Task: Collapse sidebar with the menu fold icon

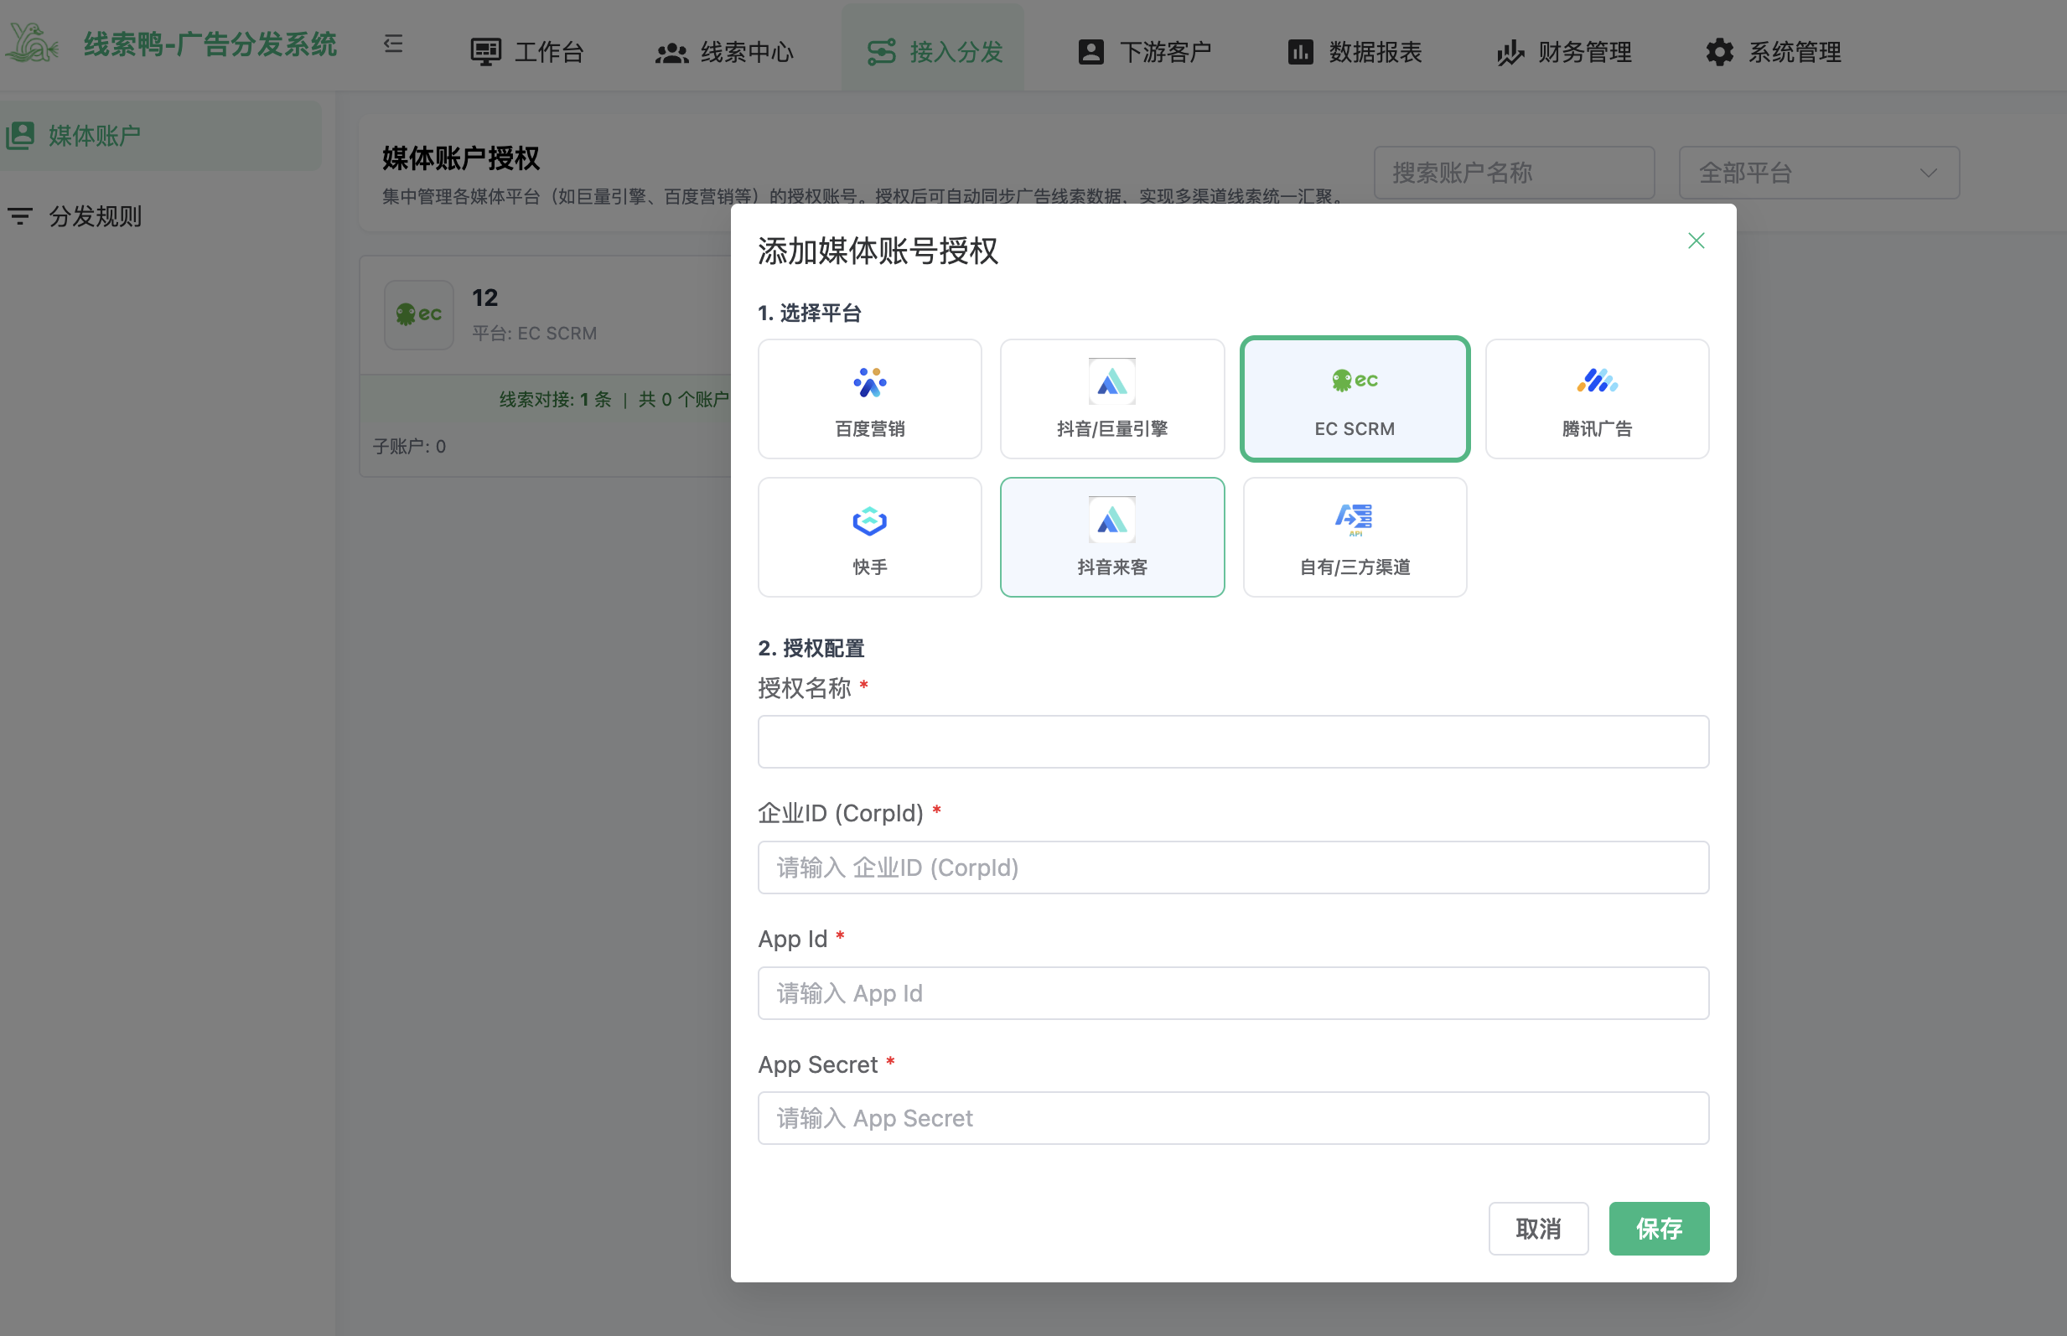Action: click(393, 44)
